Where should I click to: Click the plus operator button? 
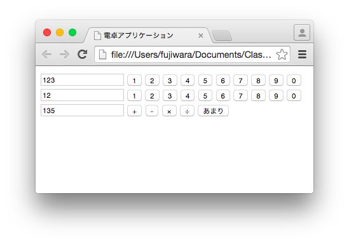coord(134,111)
